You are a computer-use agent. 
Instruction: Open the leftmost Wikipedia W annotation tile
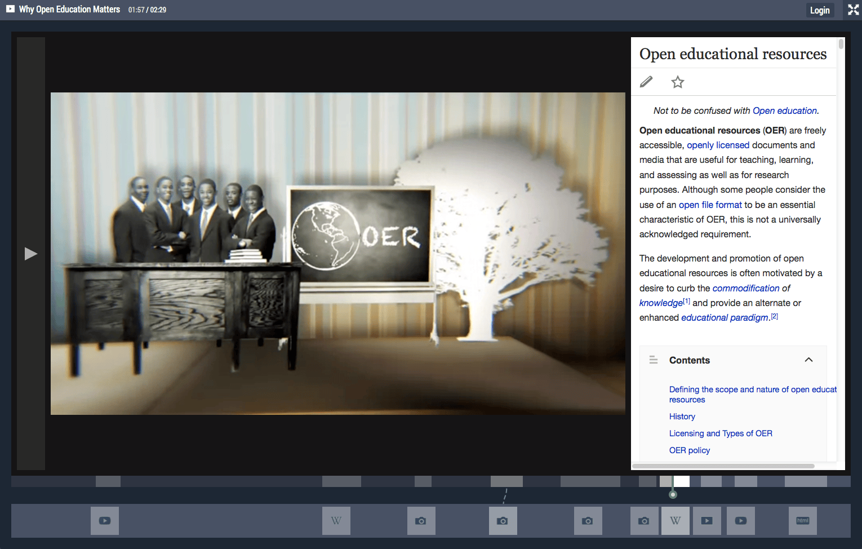pos(336,521)
